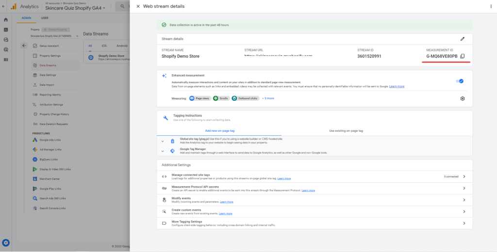Screen dimensions: 497x252
Task: Open More Tagging Settings
Action: click(315, 223)
